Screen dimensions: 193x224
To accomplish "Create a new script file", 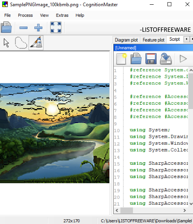I will click(121, 59).
